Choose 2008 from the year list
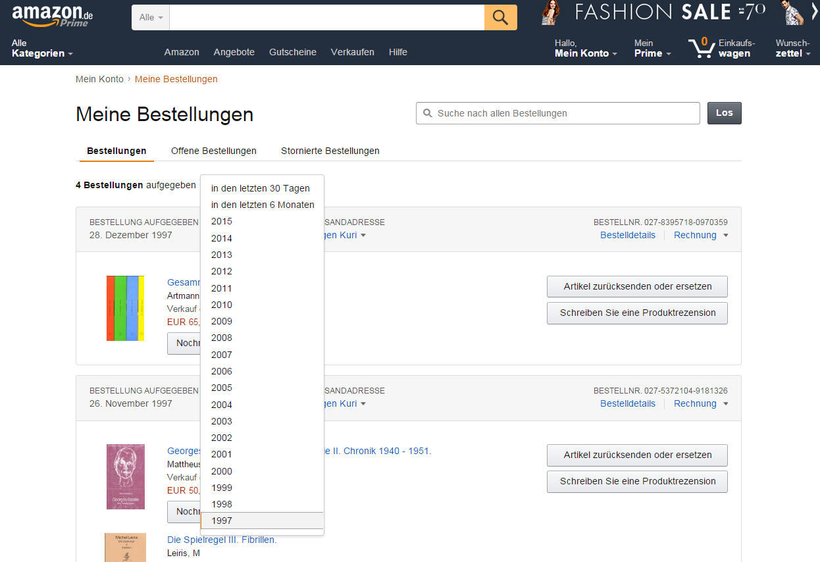Viewport: 820px width, 562px height. point(263,338)
